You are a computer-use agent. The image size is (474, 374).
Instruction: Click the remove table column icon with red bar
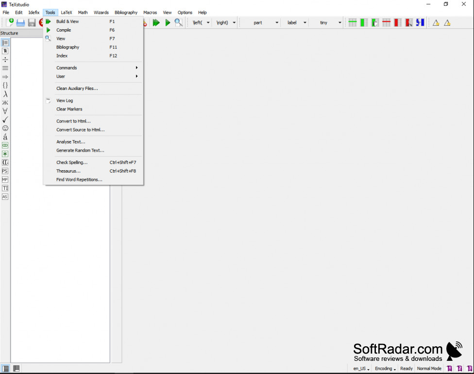[398, 22]
